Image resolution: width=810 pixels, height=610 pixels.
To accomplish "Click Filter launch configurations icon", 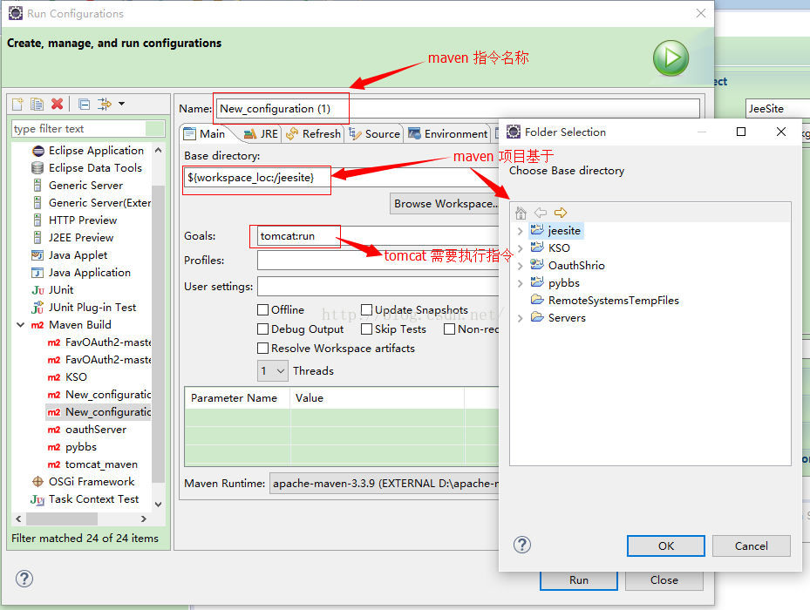I will [105, 104].
